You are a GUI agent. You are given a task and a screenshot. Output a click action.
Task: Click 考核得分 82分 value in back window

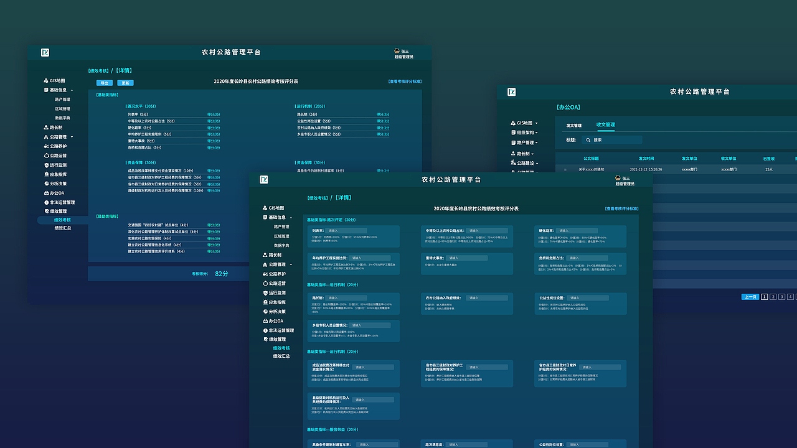tap(222, 274)
